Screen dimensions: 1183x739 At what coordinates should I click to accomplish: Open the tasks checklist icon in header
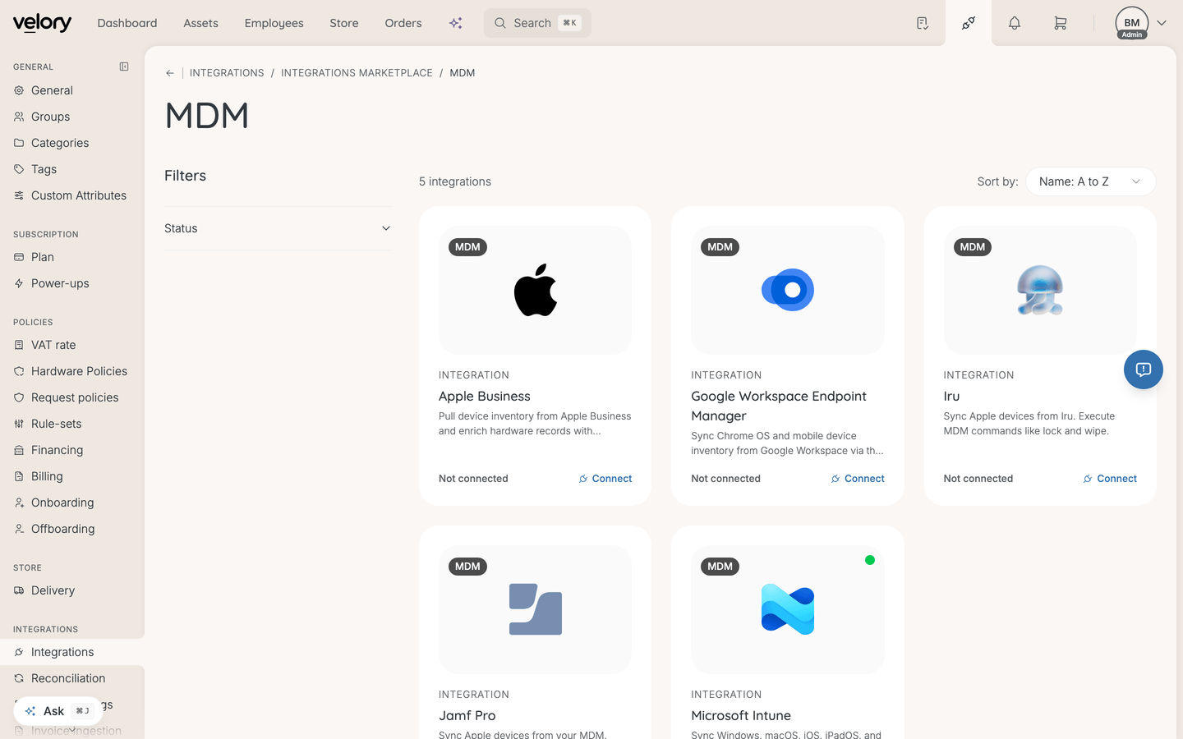(x=923, y=23)
